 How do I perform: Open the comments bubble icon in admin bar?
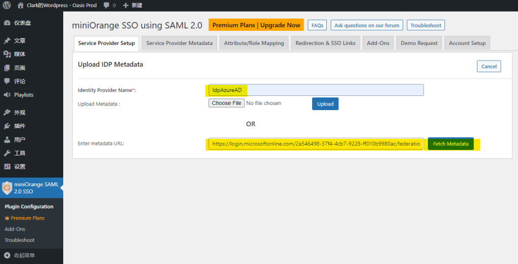coord(107,6)
